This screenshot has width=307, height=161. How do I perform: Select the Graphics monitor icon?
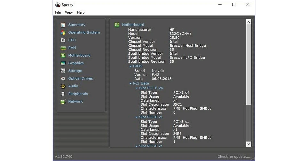click(63, 63)
